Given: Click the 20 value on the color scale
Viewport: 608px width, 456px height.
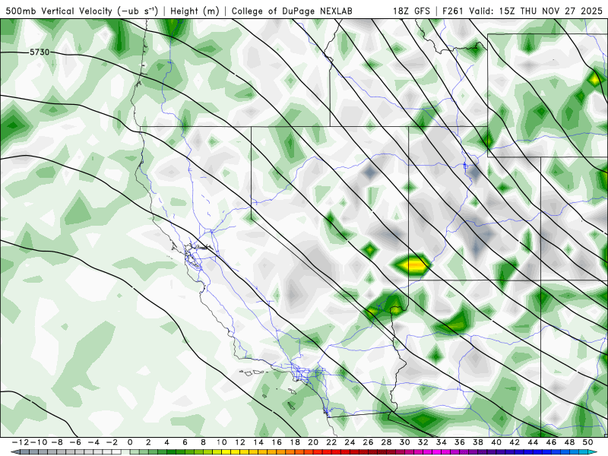Looking at the screenshot, I should tap(313, 442).
